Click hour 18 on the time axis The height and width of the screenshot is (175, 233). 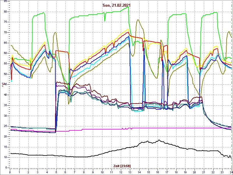tap(176, 172)
